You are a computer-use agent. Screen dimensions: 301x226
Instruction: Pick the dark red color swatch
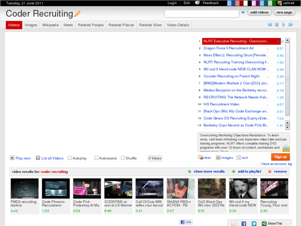[242, 3]
